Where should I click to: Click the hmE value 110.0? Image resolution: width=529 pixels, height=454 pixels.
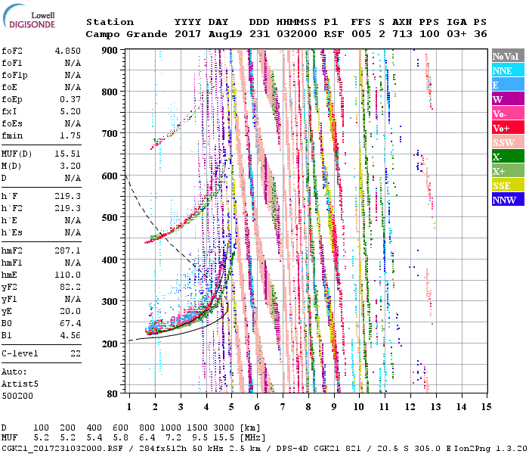point(68,275)
